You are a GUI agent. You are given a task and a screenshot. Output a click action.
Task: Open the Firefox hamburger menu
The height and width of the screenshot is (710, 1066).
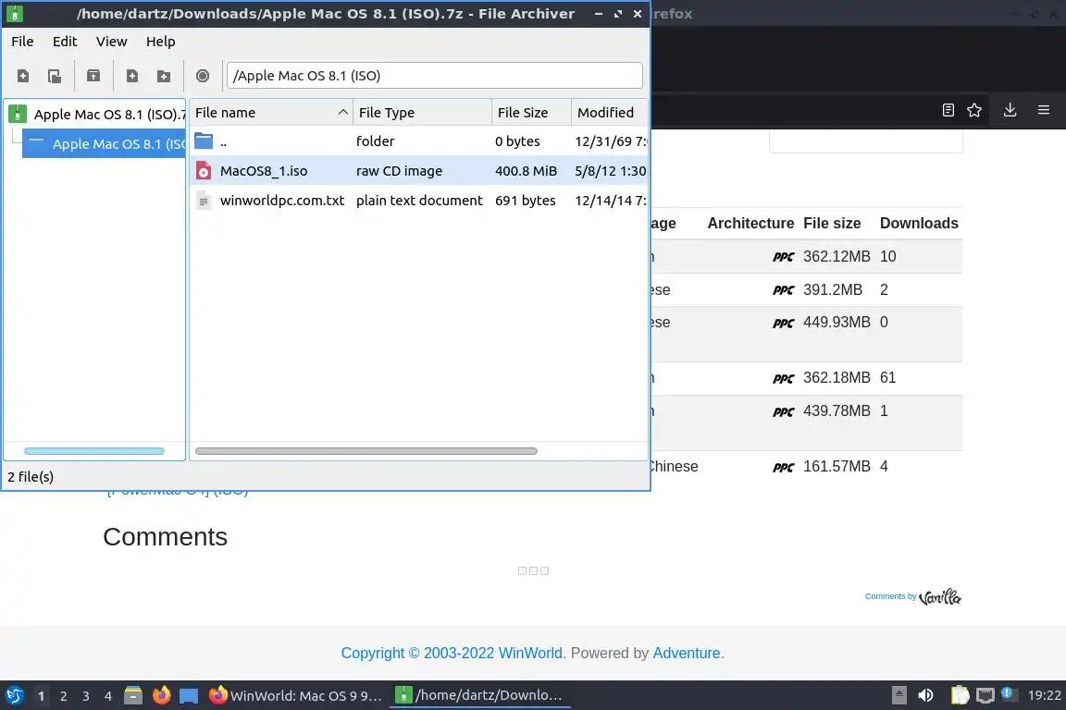[x=1044, y=110]
